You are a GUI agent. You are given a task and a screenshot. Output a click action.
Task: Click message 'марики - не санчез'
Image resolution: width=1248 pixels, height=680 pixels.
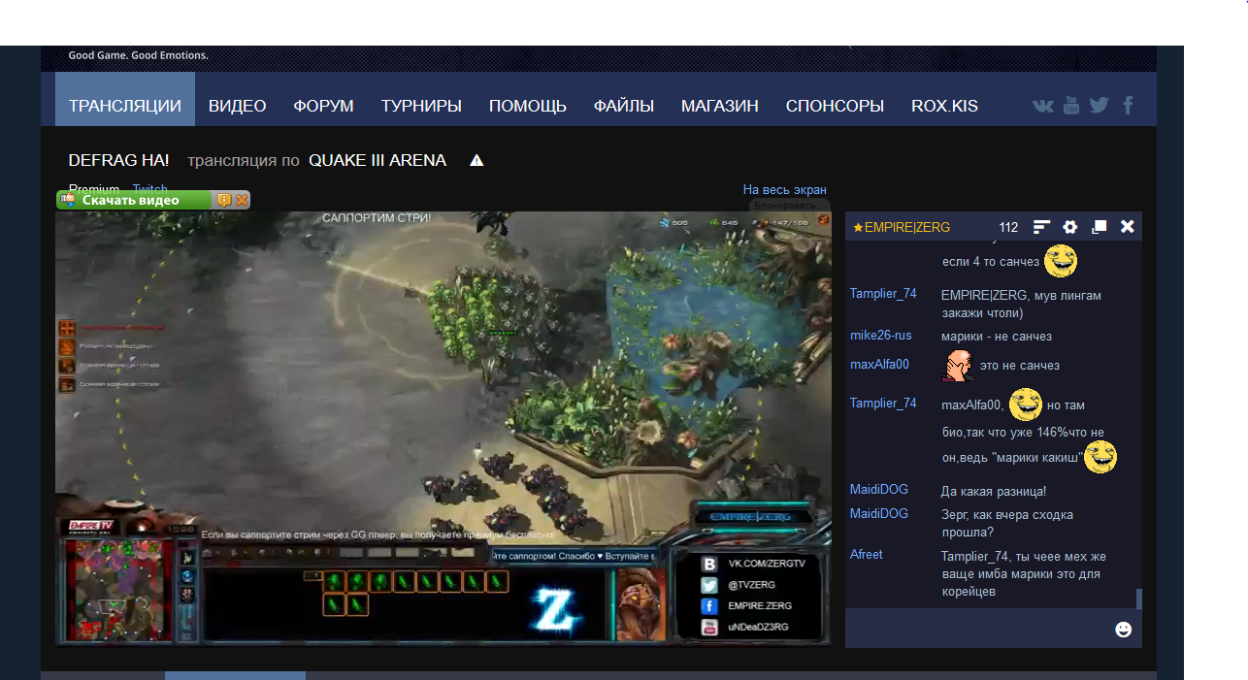click(997, 337)
